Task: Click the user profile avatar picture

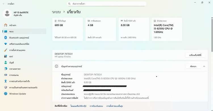Action: pyautogui.click(x=7, y=14)
